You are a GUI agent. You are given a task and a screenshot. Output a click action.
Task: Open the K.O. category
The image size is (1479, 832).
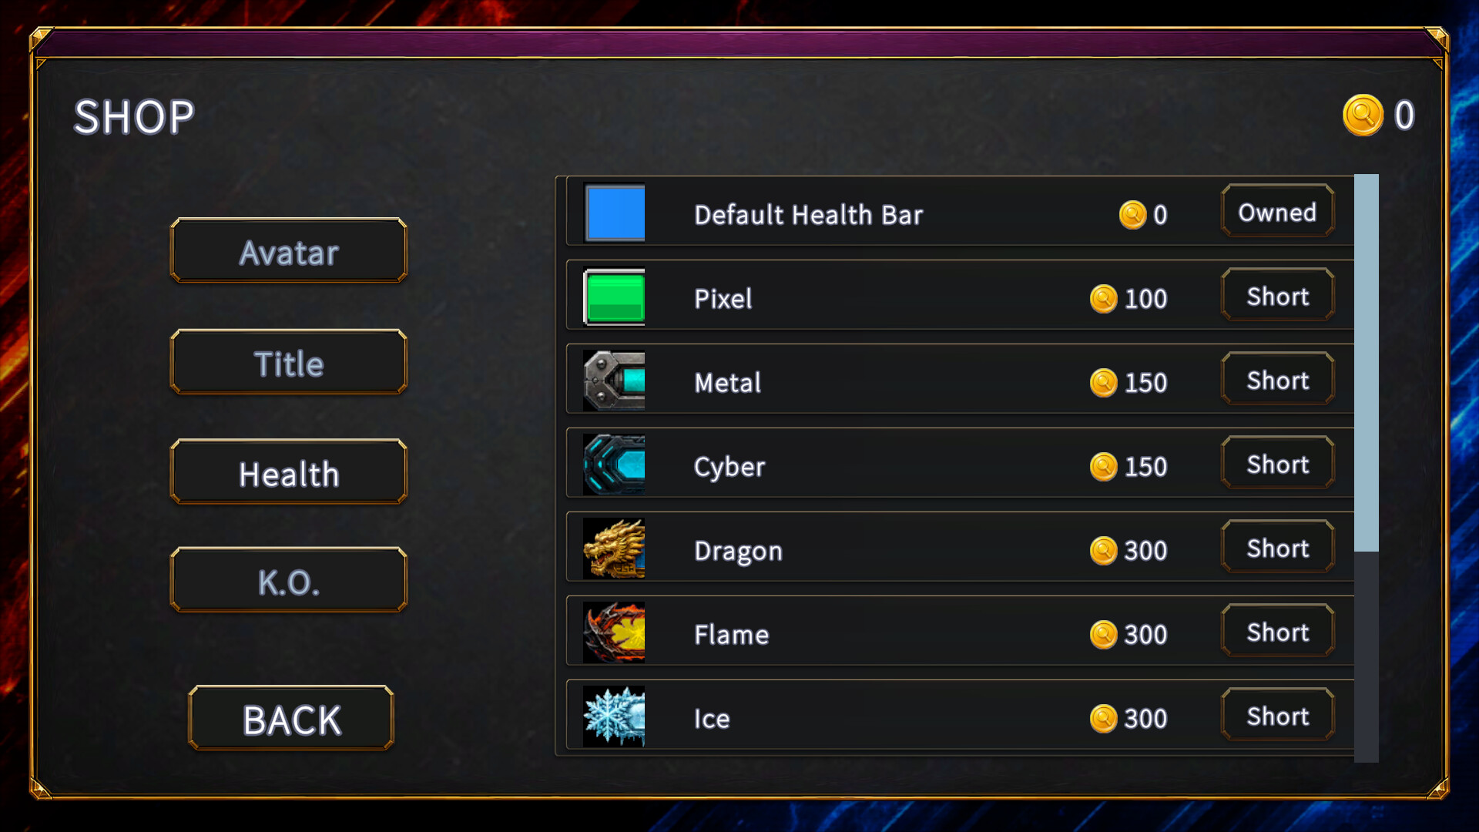point(289,580)
